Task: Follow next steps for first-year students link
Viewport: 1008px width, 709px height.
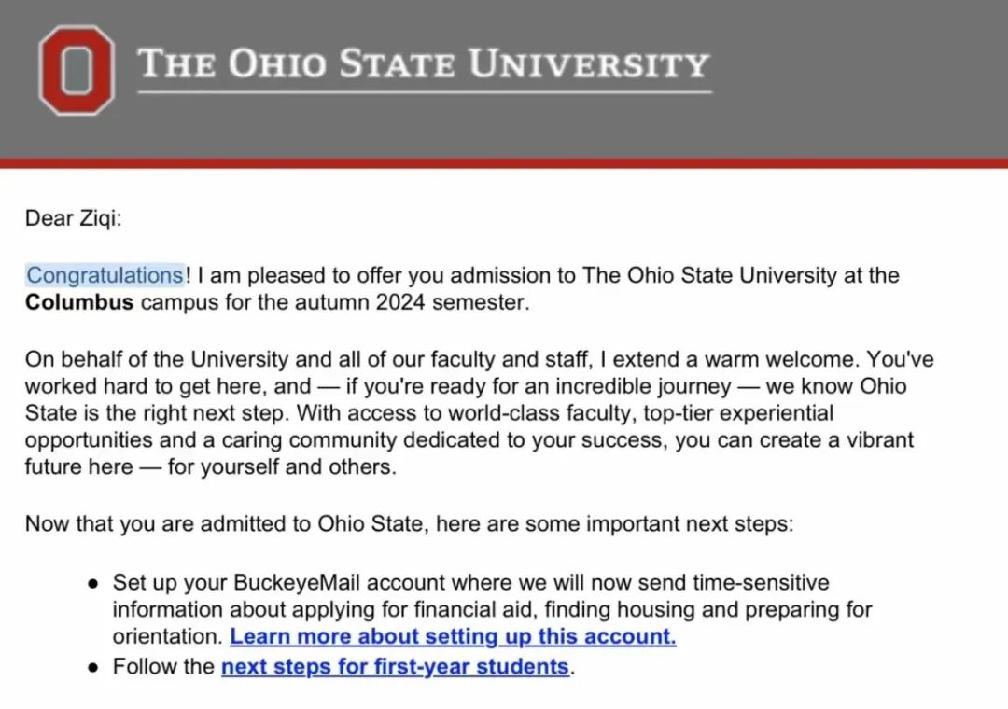Action: click(396, 667)
